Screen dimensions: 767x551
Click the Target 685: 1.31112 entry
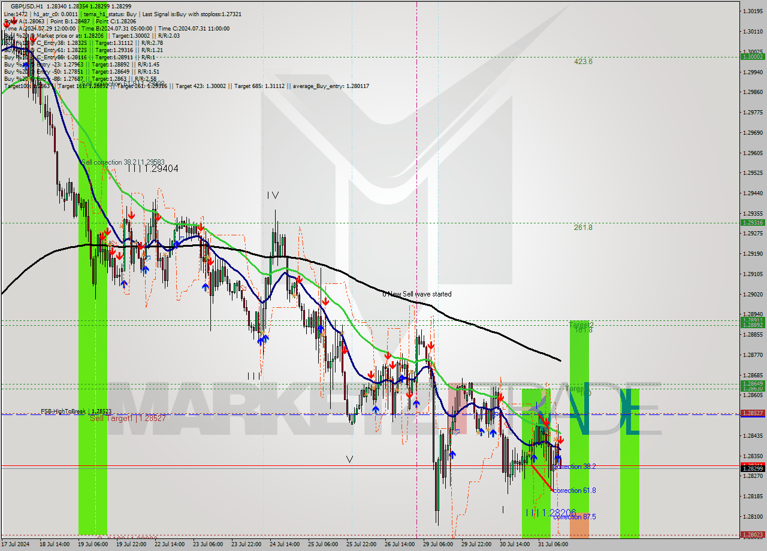(260, 86)
